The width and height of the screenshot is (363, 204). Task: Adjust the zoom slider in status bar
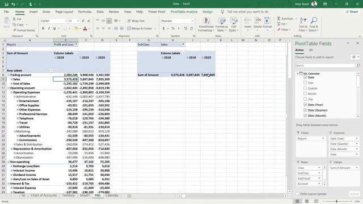[x=336, y=202]
